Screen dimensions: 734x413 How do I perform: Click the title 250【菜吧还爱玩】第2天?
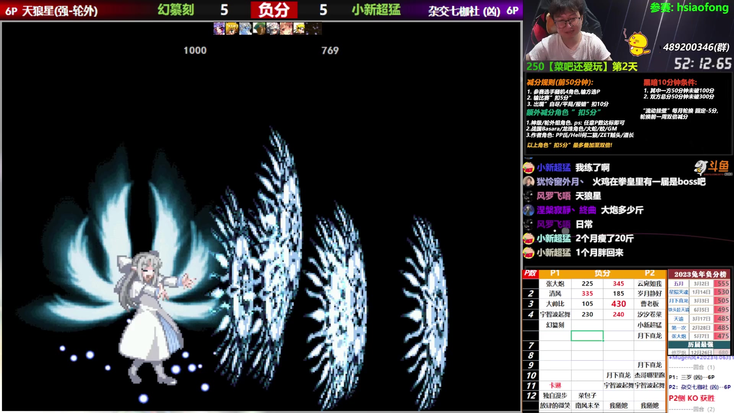click(x=582, y=67)
